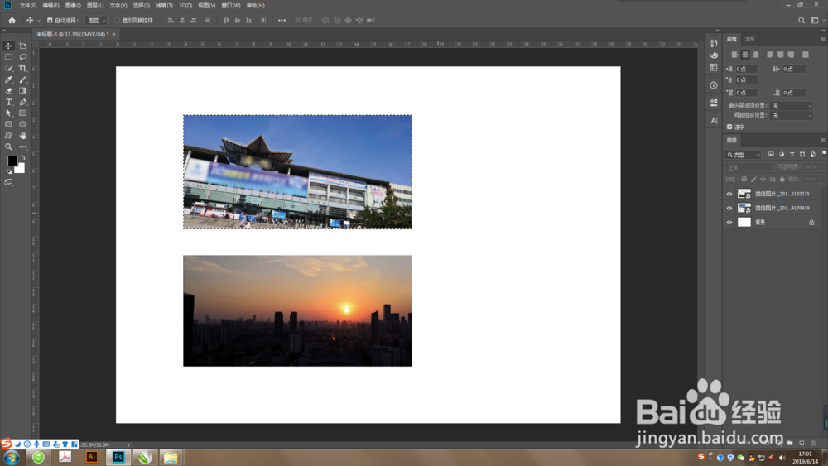Open 编辑(E) menu

(x=51, y=5)
